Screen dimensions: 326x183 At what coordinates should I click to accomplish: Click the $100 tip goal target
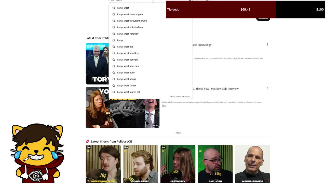pos(320,10)
